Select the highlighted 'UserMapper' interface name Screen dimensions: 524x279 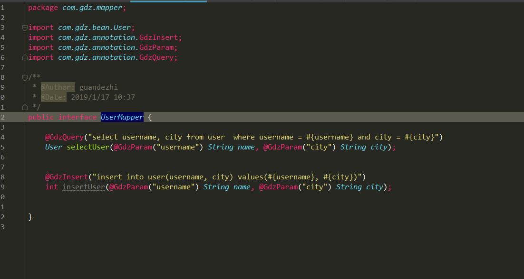[122, 117]
